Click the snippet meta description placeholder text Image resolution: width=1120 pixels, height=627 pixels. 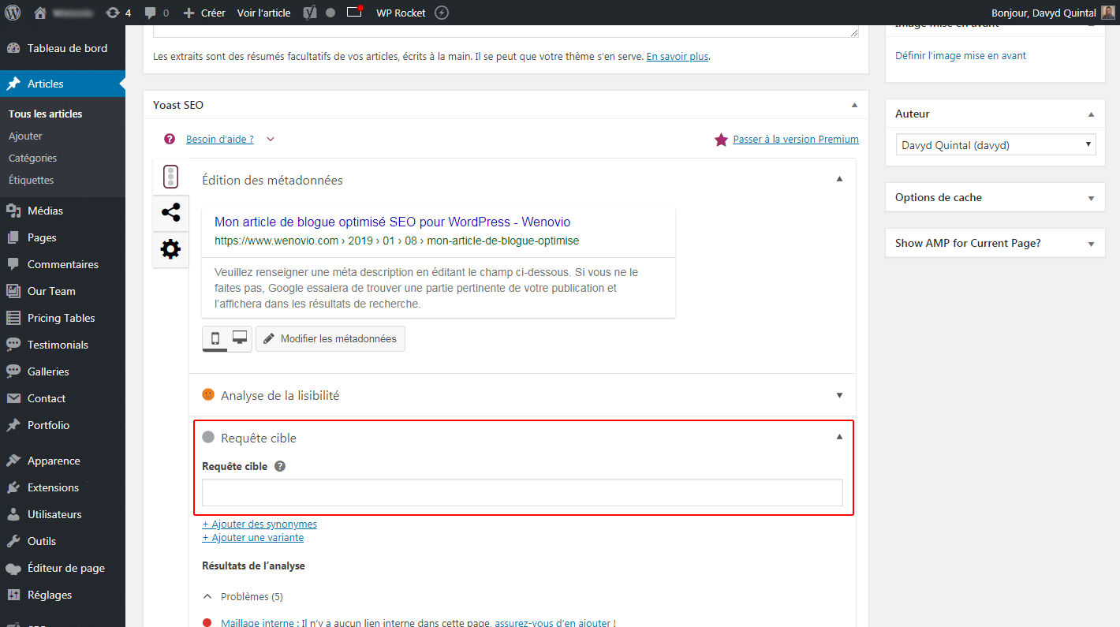(427, 288)
